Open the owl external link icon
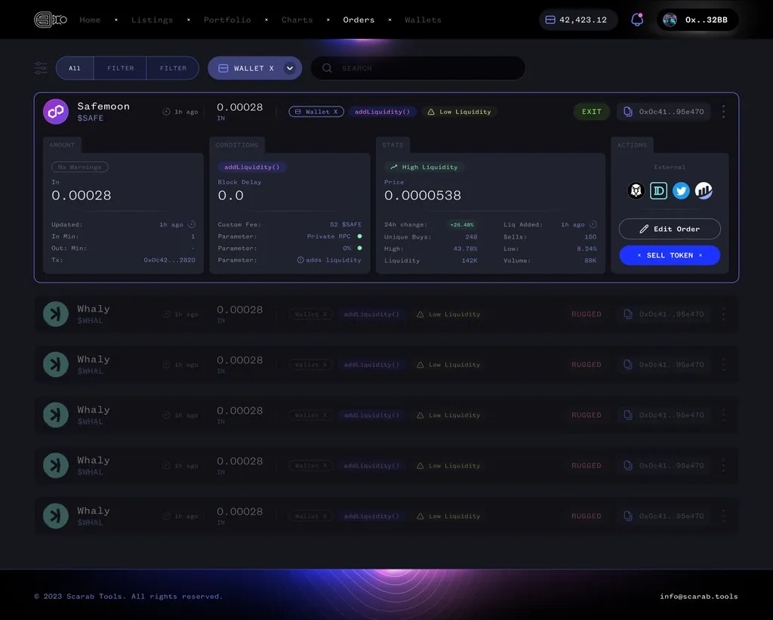Image resolution: width=773 pixels, height=620 pixels. click(x=636, y=190)
